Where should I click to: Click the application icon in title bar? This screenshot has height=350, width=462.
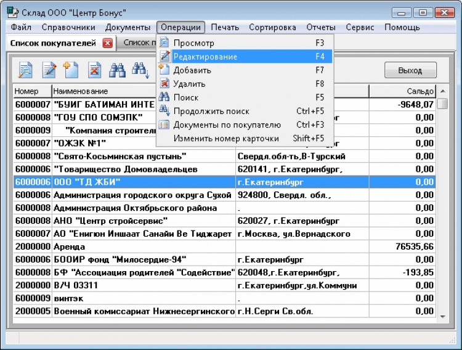[12, 13]
